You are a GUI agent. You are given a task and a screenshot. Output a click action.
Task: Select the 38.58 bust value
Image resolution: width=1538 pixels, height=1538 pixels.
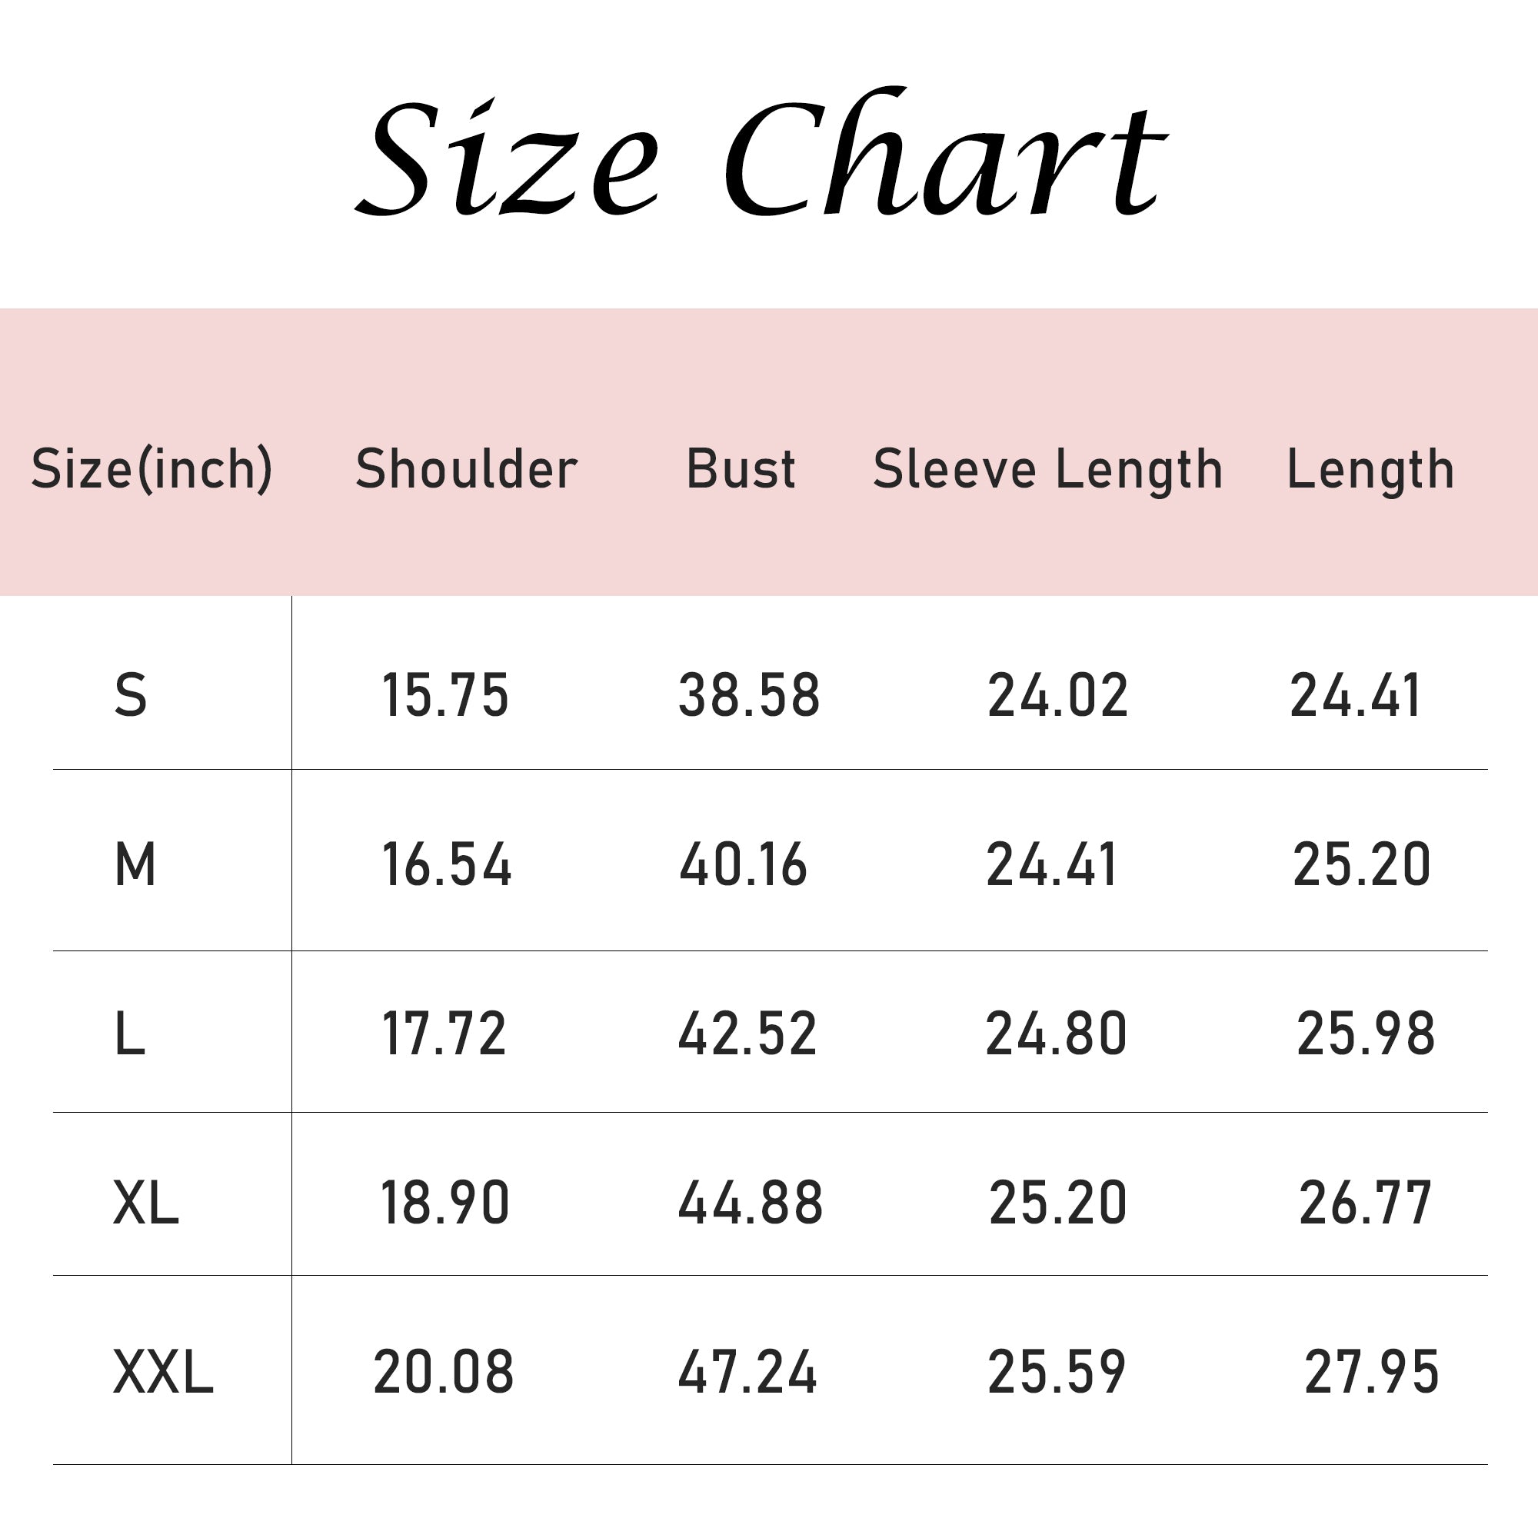(749, 695)
